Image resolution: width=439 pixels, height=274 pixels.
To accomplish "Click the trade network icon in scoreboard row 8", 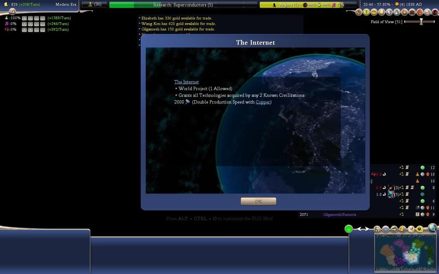I will coord(402,188).
